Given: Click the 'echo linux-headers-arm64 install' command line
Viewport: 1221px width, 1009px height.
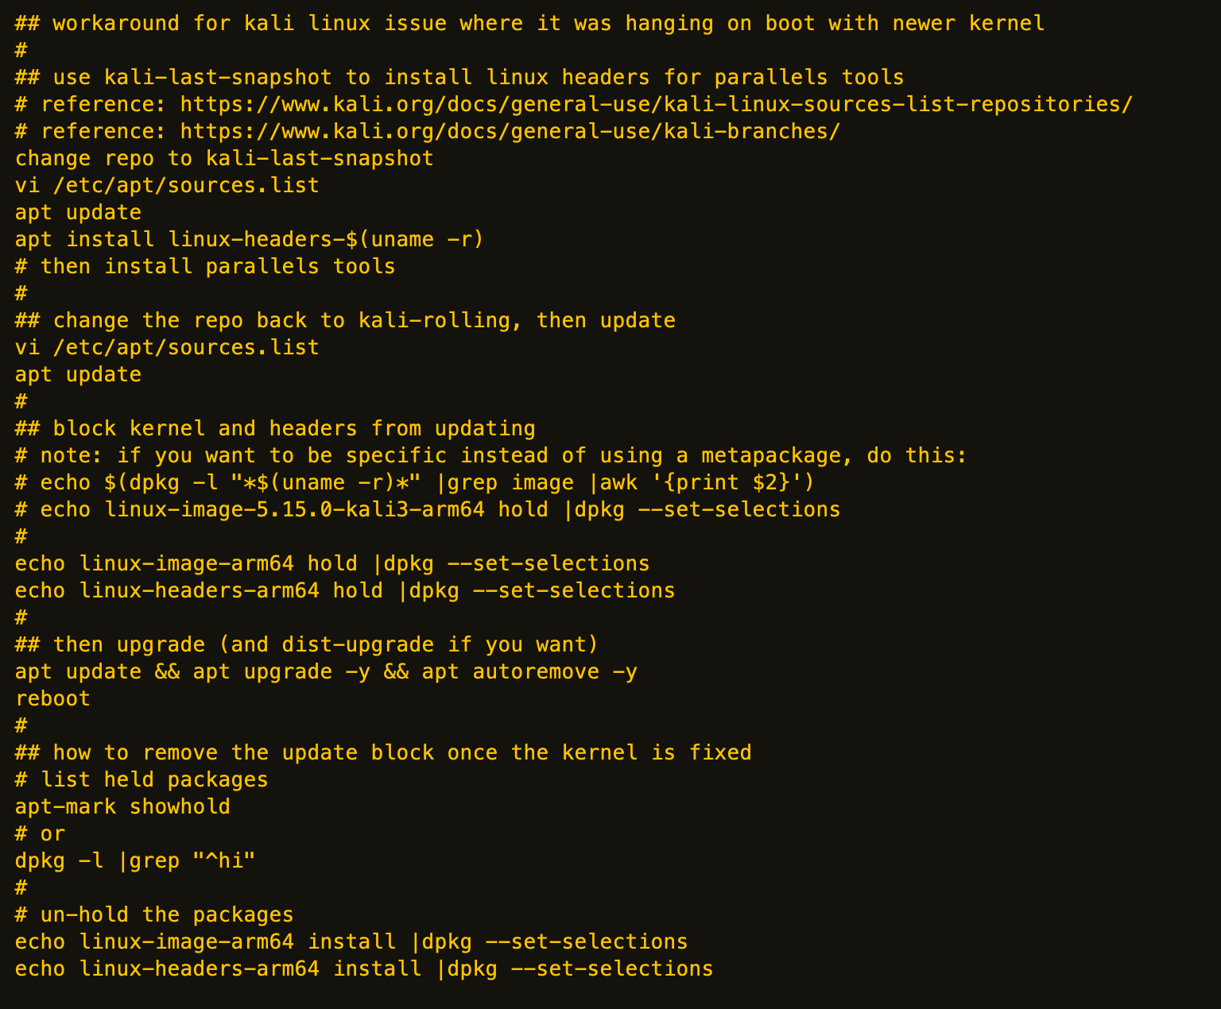Looking at the screenshot, I should tap(364, 969).
